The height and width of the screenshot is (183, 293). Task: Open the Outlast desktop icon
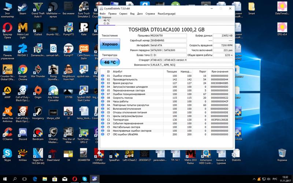38,29
